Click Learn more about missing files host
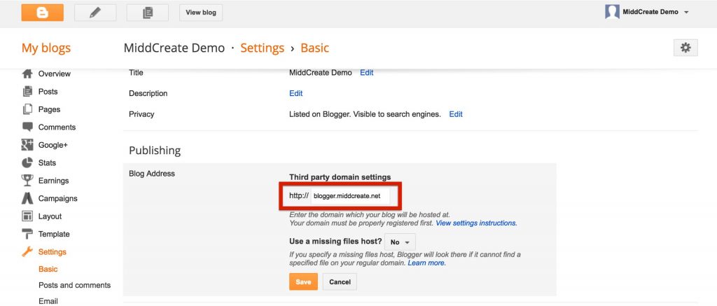 (426, 263)
